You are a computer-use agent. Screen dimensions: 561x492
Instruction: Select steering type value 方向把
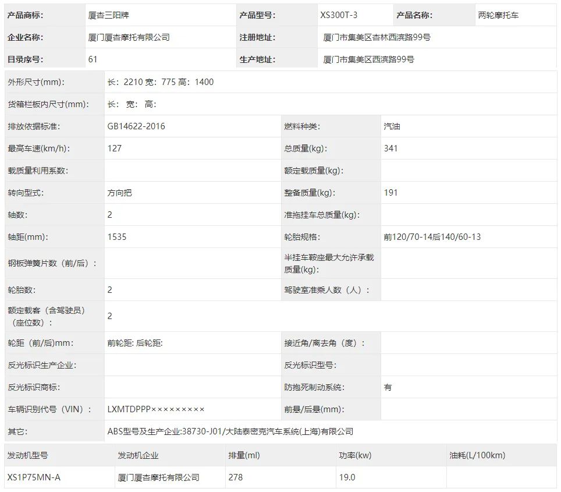(x=119, y=193)
